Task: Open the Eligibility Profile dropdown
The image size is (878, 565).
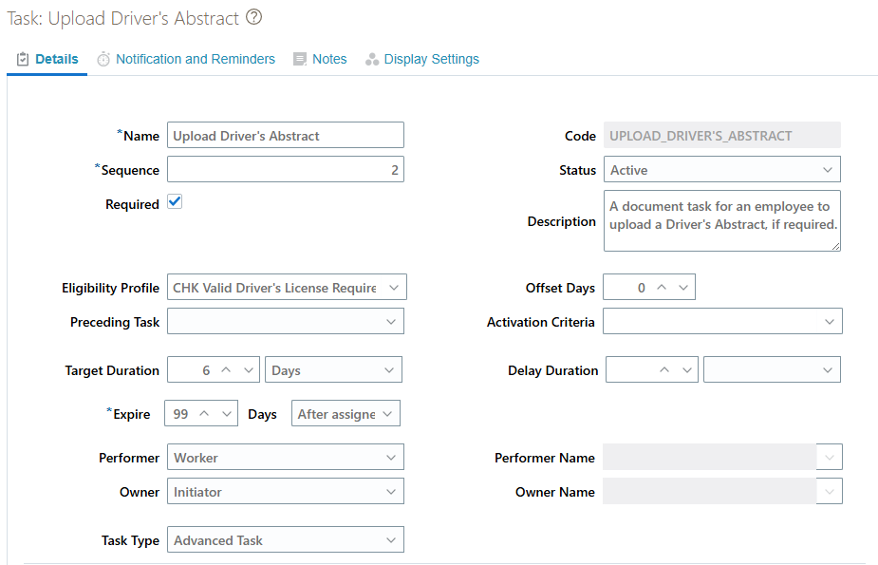Action: 391,286
